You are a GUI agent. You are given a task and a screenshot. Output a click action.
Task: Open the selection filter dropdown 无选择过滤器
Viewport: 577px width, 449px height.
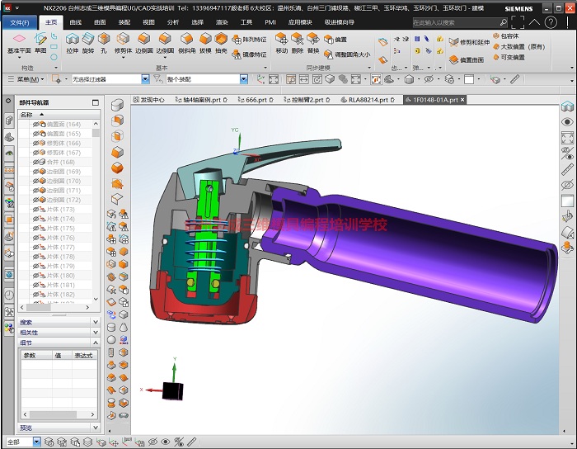click(145, 79)
